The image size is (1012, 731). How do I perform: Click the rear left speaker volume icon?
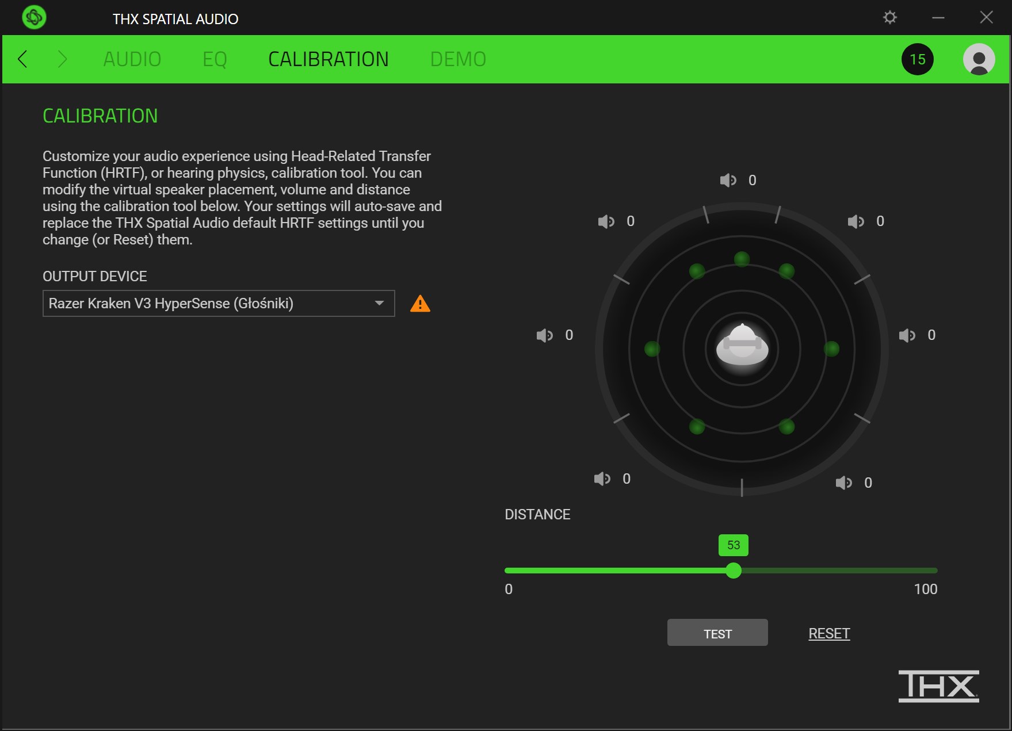click(602, 479)
